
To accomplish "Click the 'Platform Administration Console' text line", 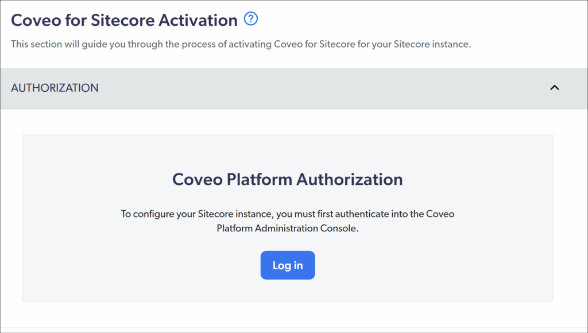I will pyautogui.click(x=287, y=228).
